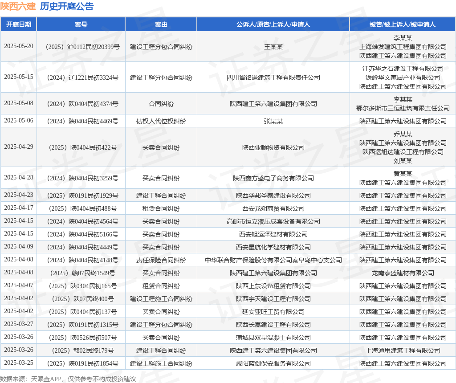Click plaintiff 陕西业顺物资有限公司
The width and height of the screenshot is (456, 383).
pyautogui.click(x=273, y=147)
